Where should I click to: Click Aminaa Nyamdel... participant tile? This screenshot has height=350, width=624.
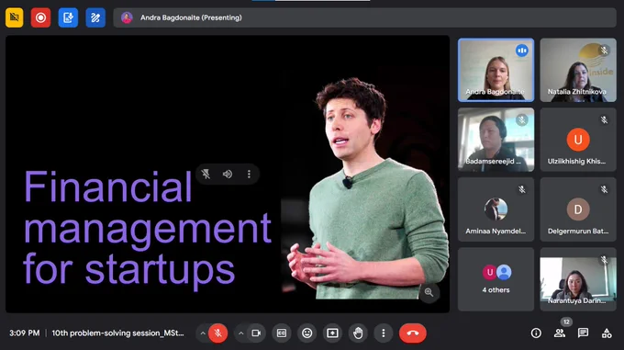(x=496, y=209)
